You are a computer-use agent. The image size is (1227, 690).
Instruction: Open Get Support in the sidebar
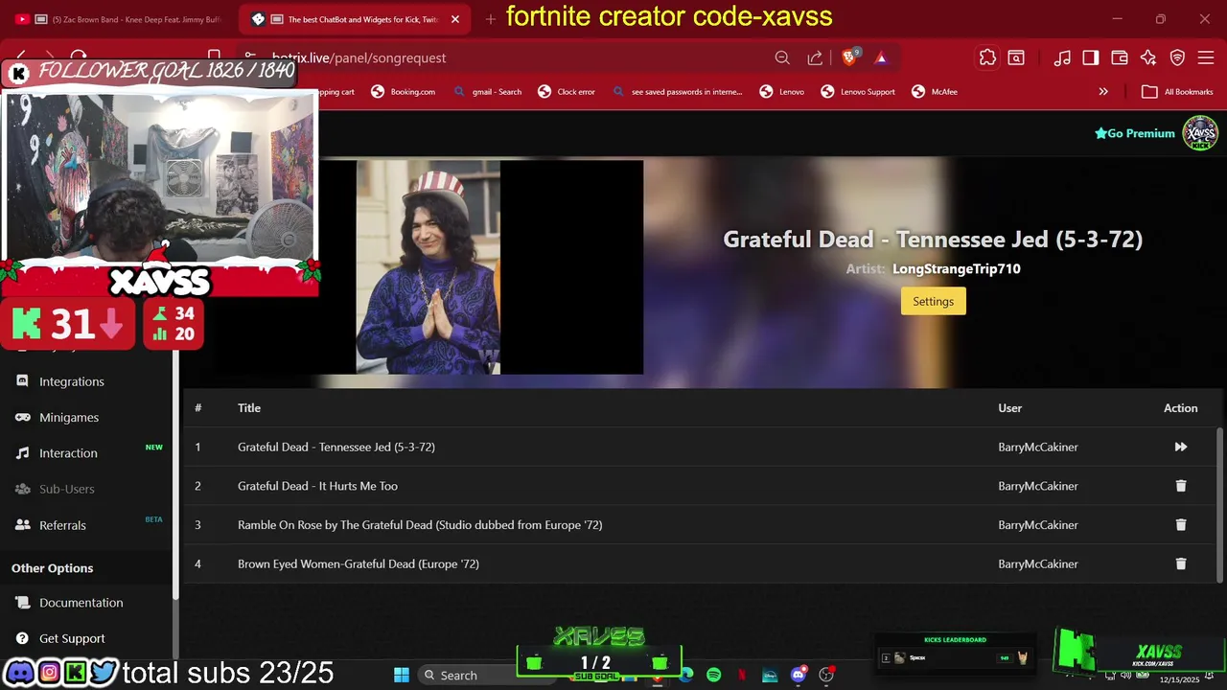click(72, 638)
